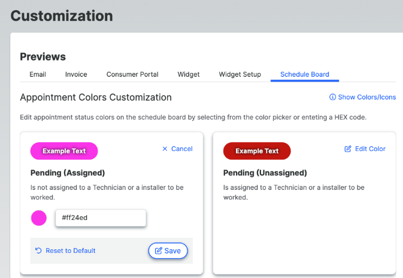Switch to the Email tab
Viewport: 403px width, 278px height.
(38, 74)
